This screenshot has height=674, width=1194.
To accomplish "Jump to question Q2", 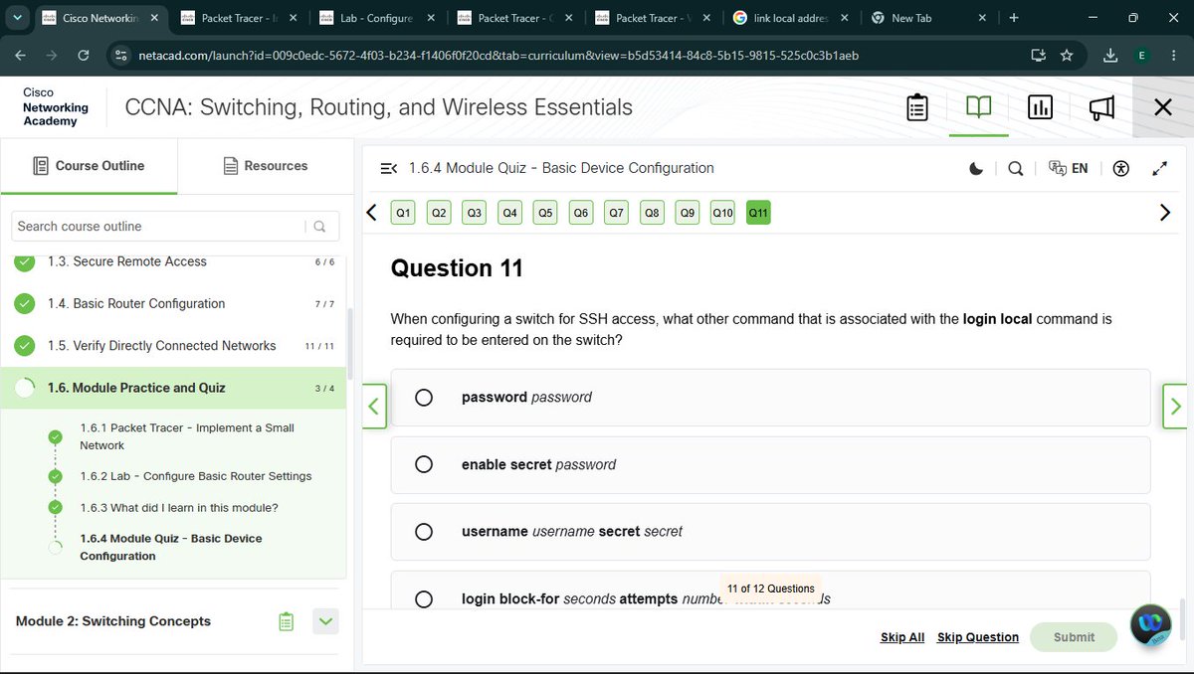I will click(439, 213).
